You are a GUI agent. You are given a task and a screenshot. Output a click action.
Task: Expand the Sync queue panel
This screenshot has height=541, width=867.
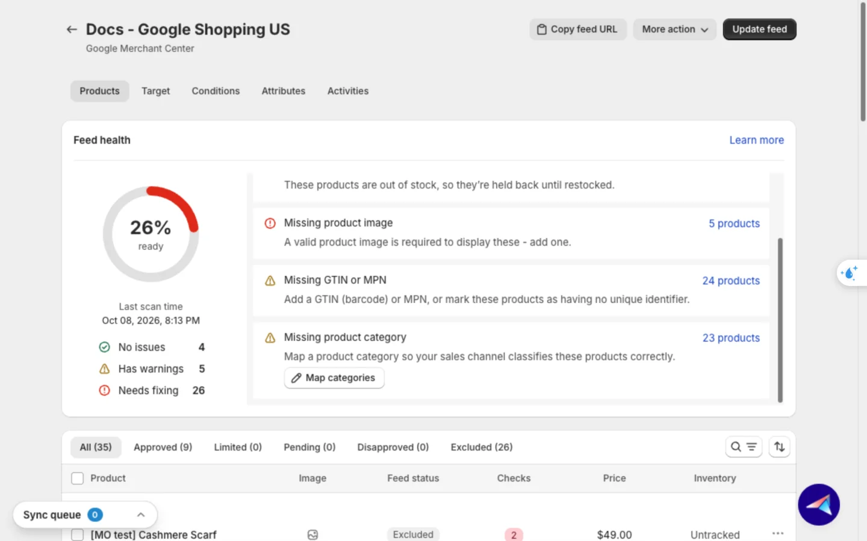(141, 515)
